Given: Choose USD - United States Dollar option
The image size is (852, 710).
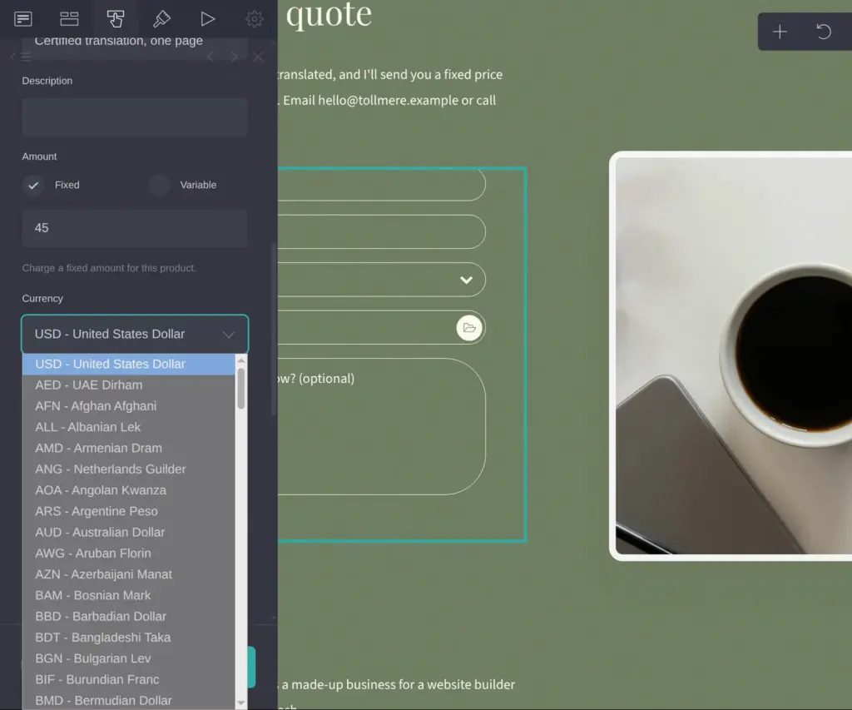Looking at the screenshot, I should tap(128, 364).
